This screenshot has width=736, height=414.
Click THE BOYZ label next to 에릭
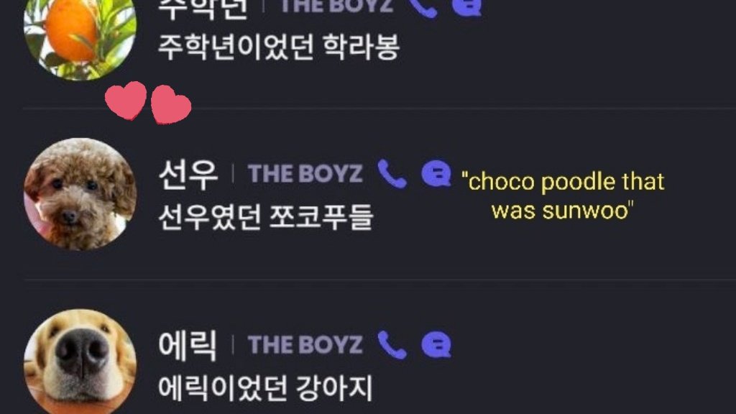click(305, 344)
